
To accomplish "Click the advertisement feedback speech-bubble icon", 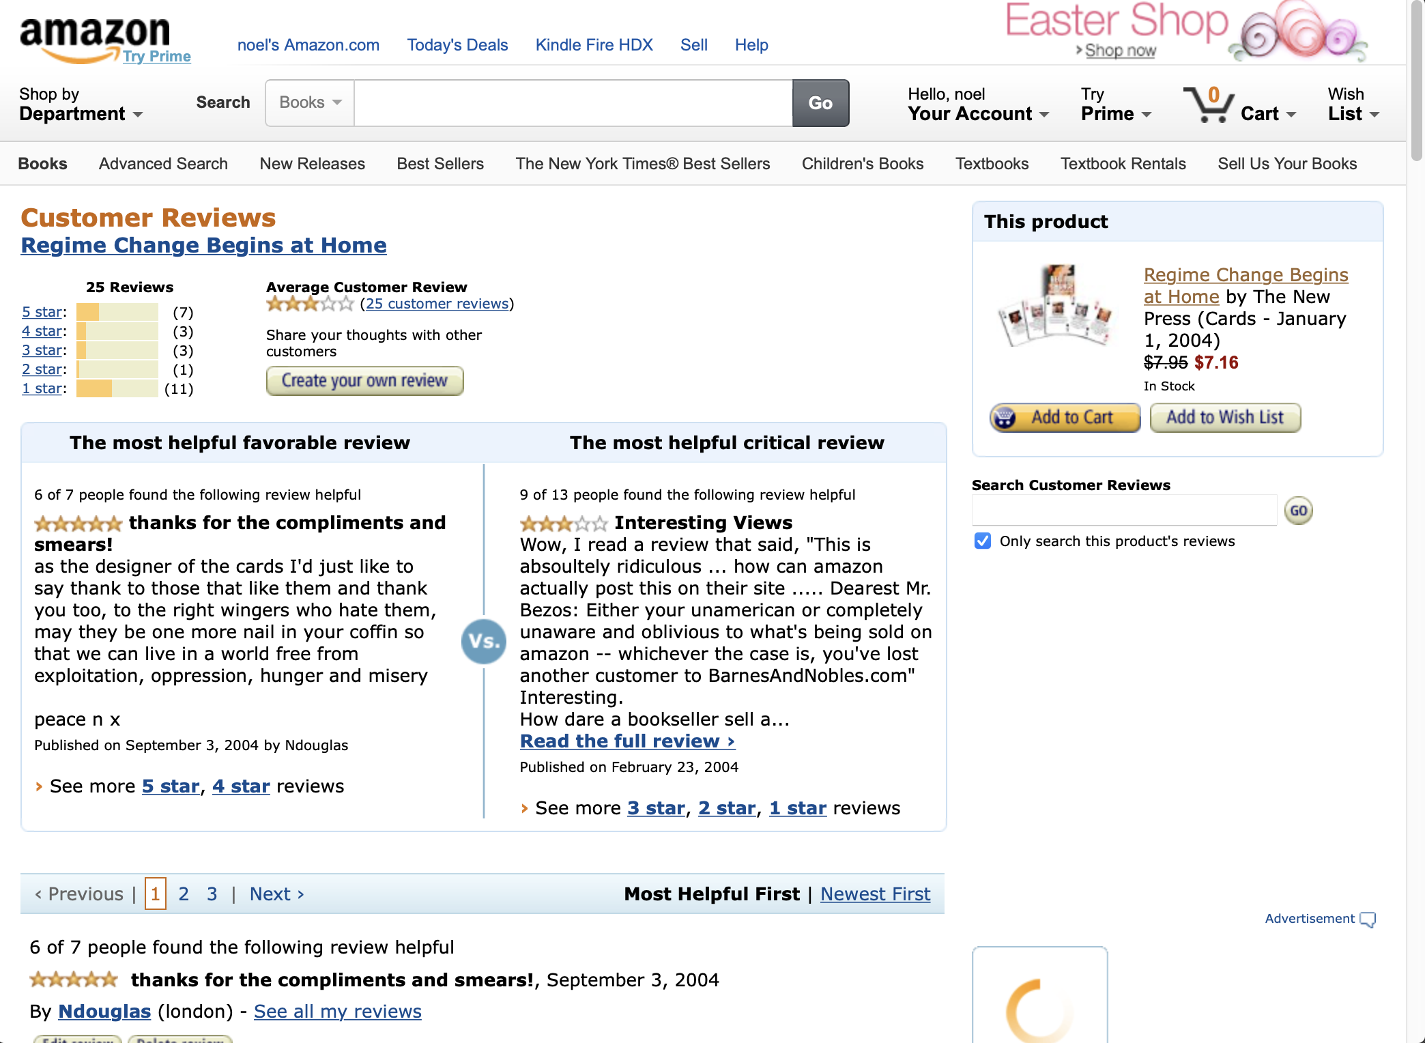I will (x=1368, y=919).
